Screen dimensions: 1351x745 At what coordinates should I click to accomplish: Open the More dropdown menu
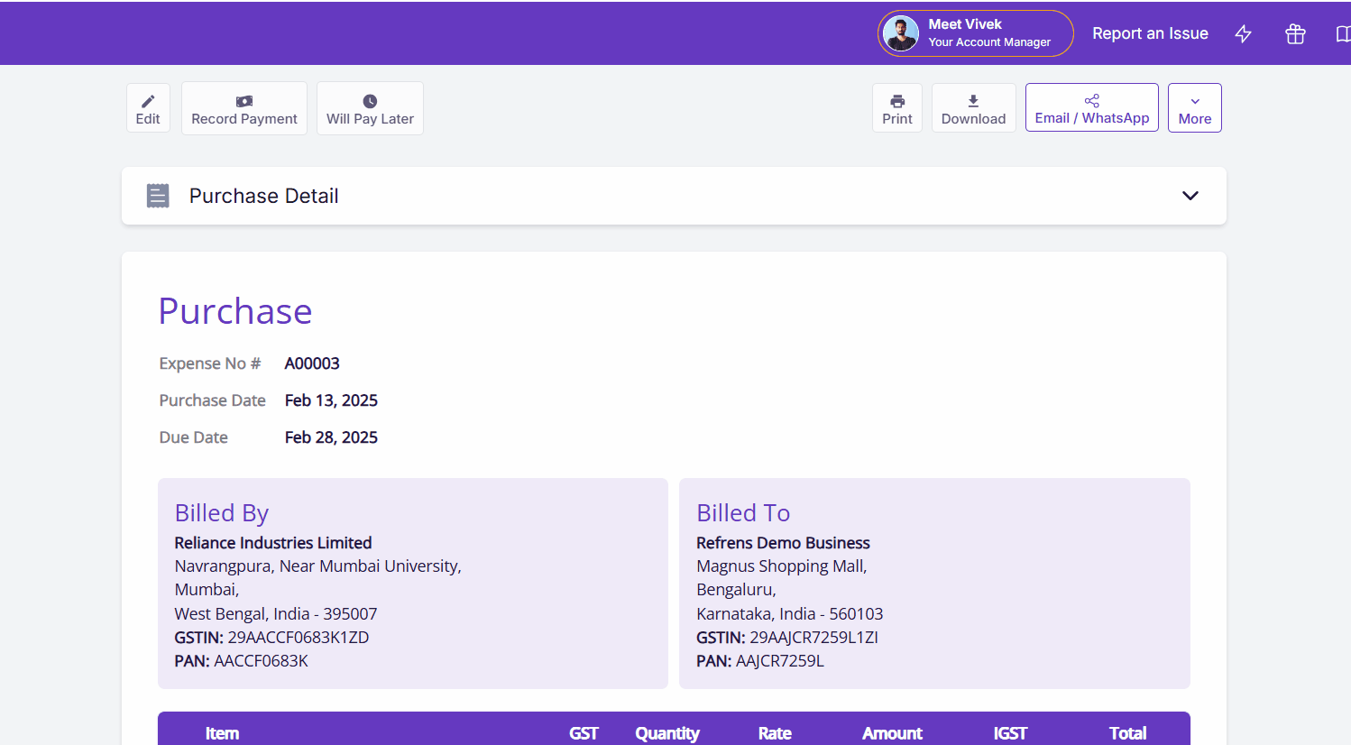(1195, 108)
